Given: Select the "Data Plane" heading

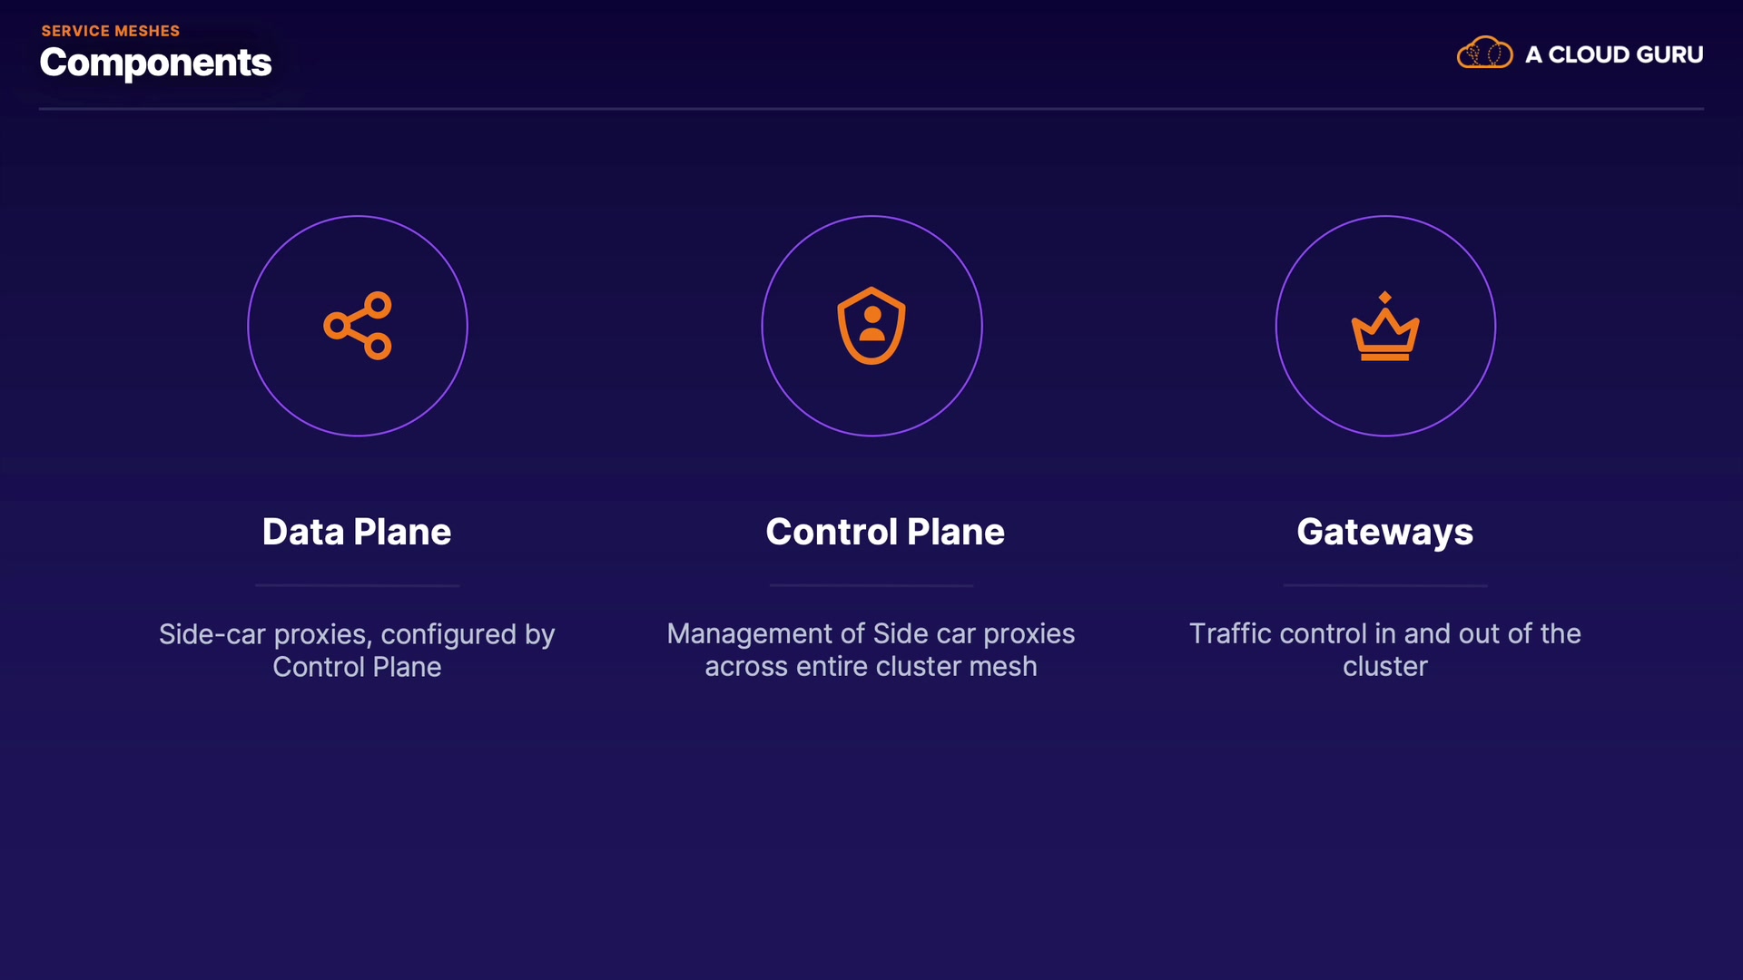Looking at the screenshot, I should pos(357,532).
